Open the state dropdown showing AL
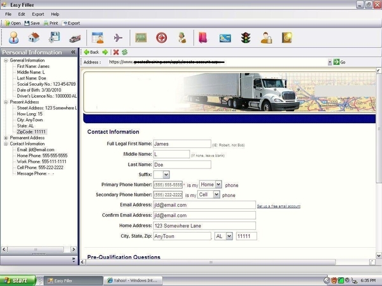This screenshot has height=286, width=382. (x=229, y=236)
